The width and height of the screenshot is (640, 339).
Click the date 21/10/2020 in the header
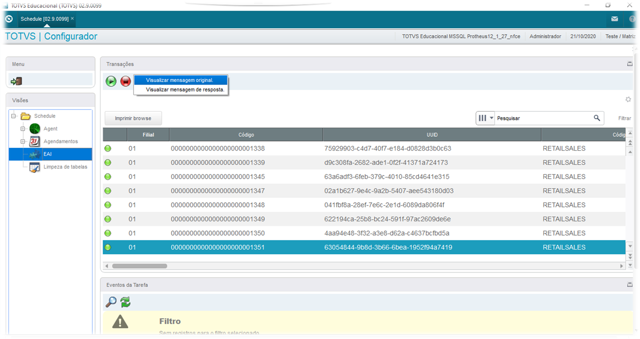(x=583, y=37)
